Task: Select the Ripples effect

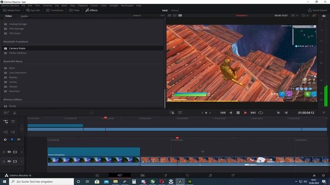Action: [13, 78]
